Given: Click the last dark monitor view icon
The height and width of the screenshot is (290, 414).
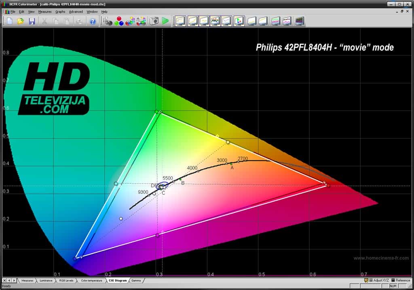Looking at the screenshot, I should coord(300,21).
